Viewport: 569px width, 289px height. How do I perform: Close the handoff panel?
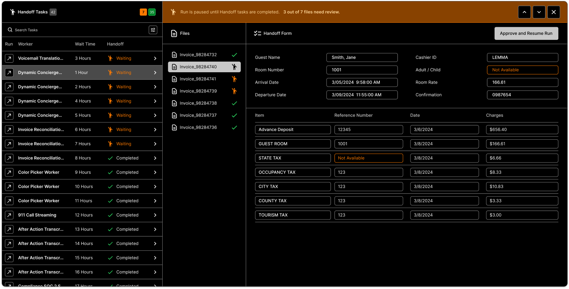click(x=553, y=12)
